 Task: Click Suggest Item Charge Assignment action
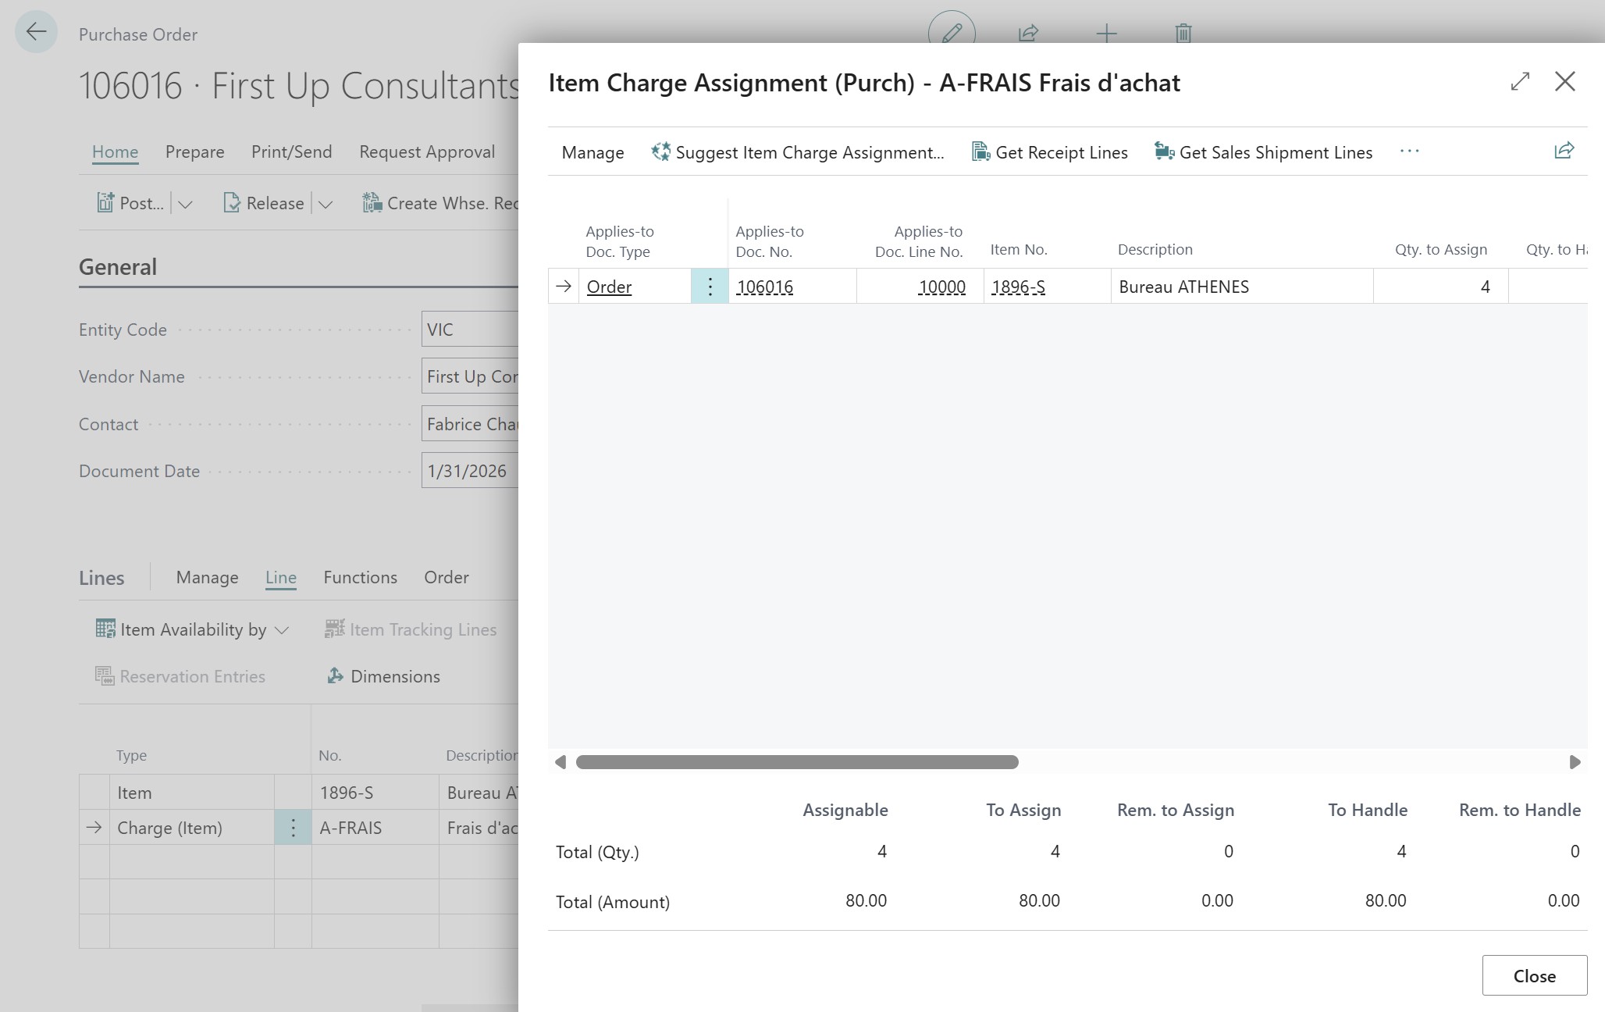pos(798,152)
